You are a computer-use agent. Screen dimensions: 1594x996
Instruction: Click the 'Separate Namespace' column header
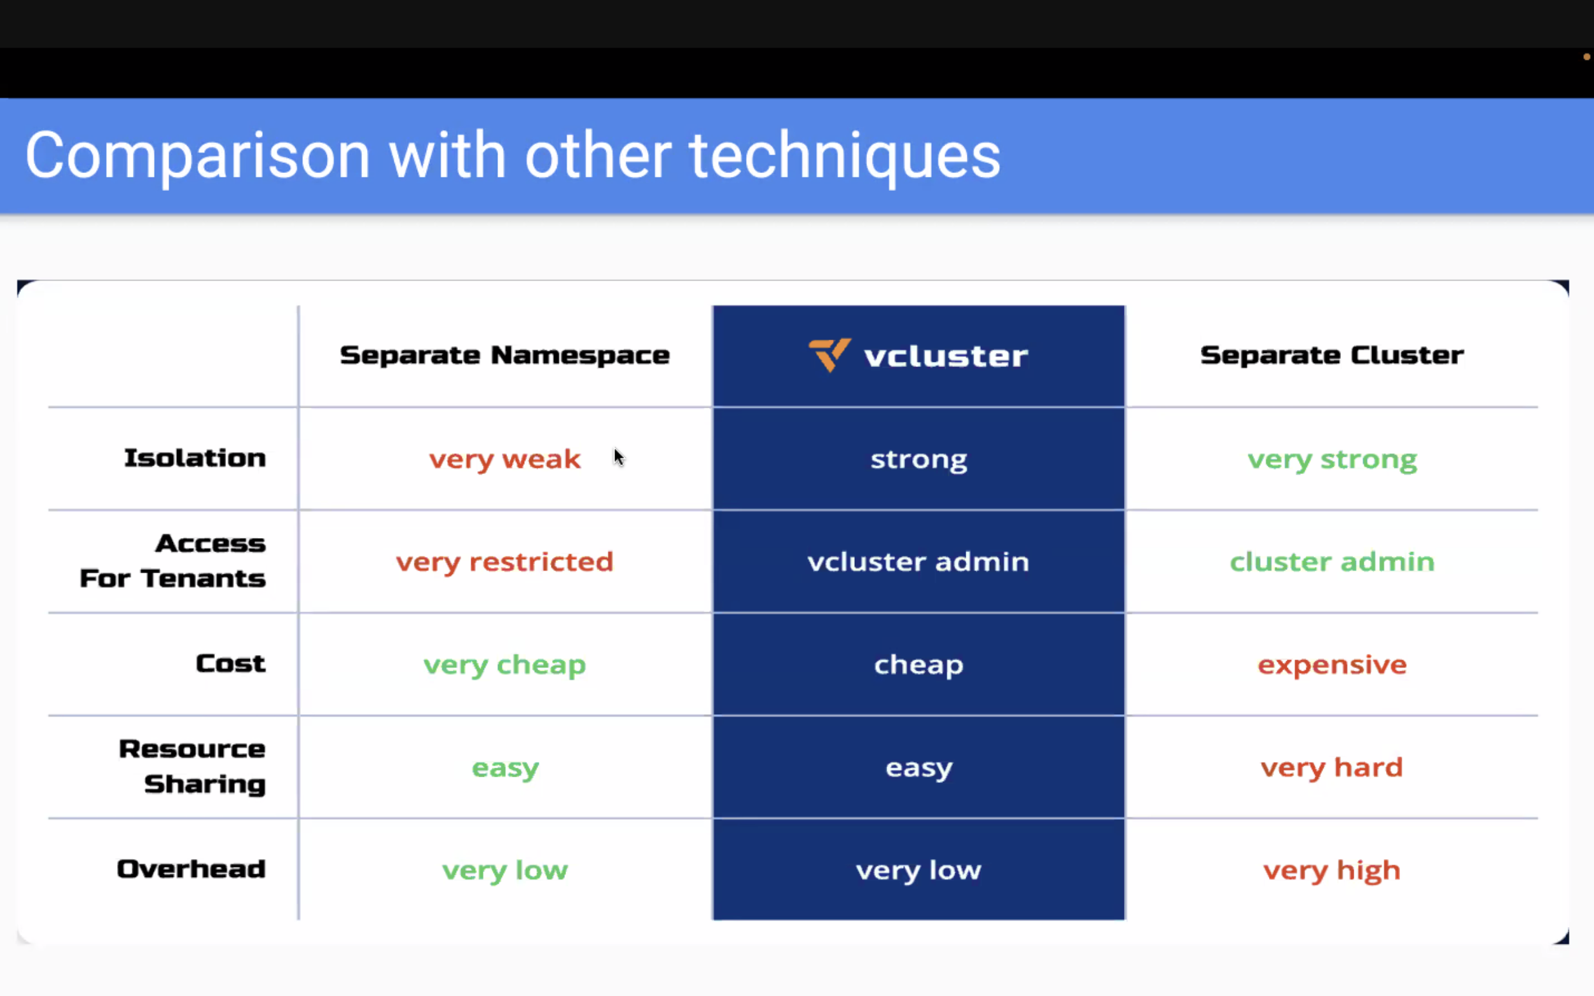[504, 355]
